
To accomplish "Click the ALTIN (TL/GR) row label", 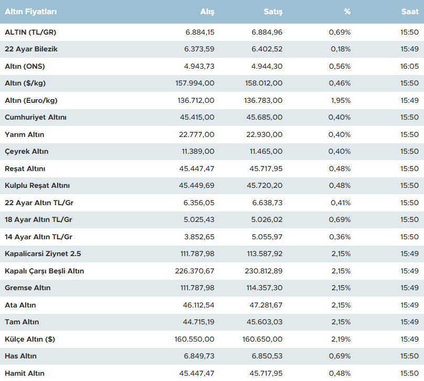I will (x=30, y=32).
